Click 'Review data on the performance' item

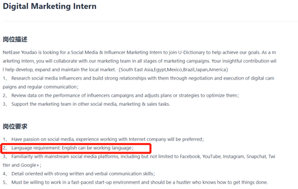click(x=121, y=95)
